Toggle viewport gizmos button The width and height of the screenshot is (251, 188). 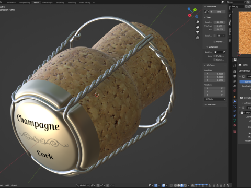[156, 185]
